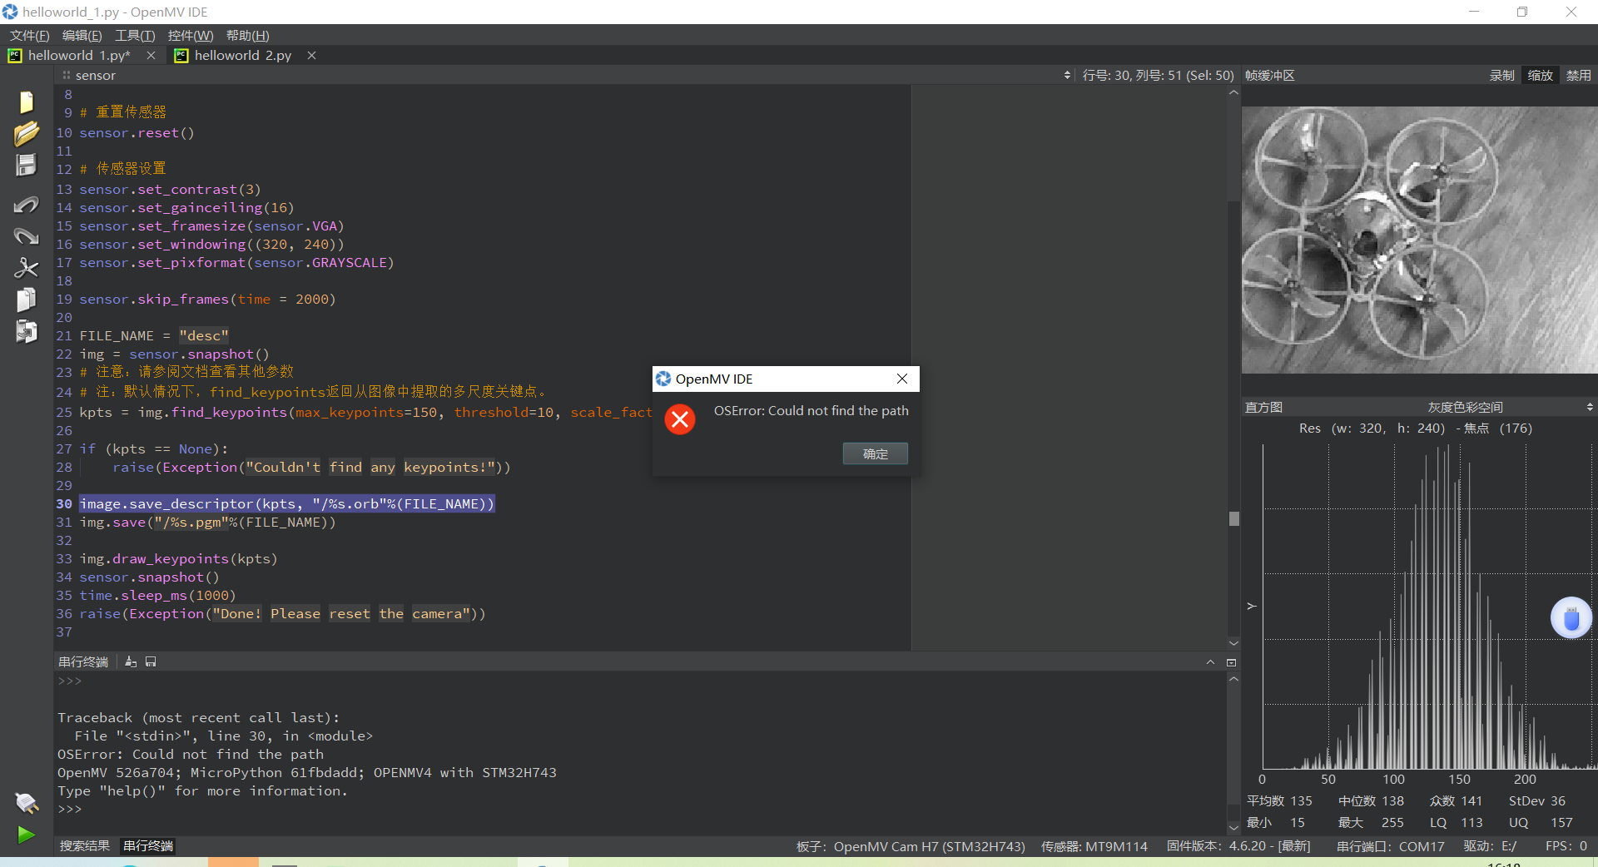Click the connect/disconnect plug icon
This screenshot has width=1598, height=867.
tap(26, 803)
